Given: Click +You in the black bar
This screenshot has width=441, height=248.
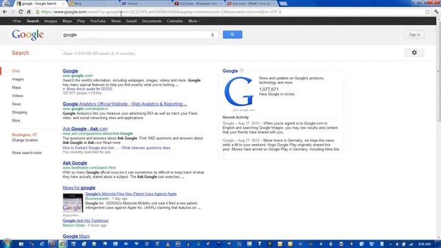Looking at the screenshot, I should 17,21.
